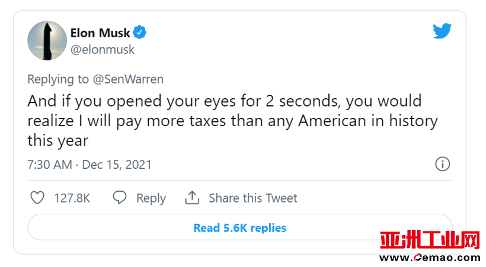Click the blue verified badge

[x=139, y=33]
